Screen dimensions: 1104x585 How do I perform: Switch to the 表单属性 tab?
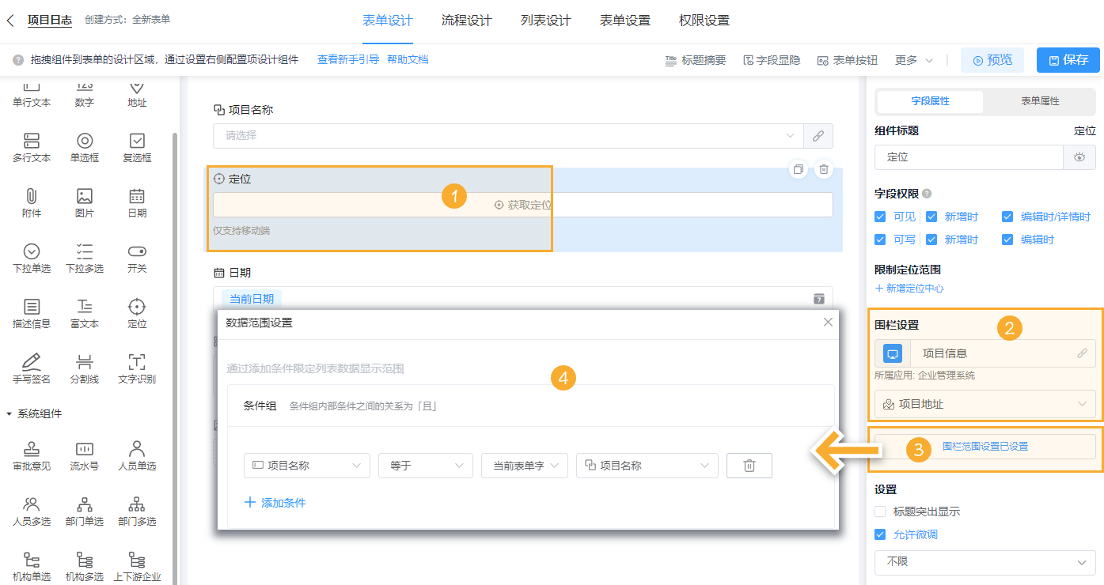tap(1038, 102)
